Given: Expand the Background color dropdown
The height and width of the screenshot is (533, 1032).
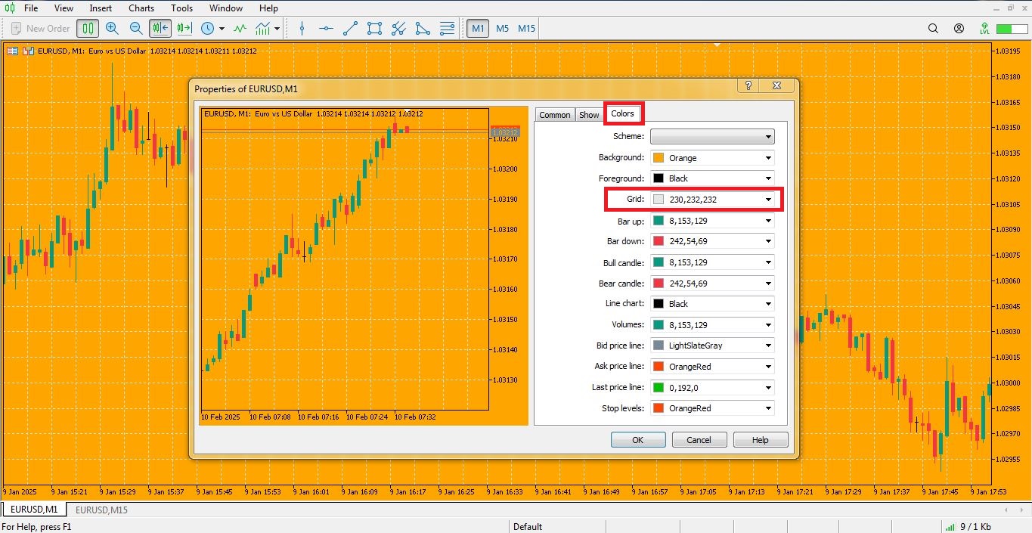Looking at the screenshot, I should (x=768, y=158).
